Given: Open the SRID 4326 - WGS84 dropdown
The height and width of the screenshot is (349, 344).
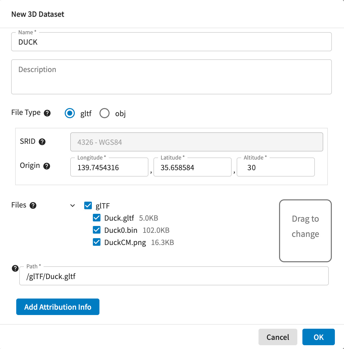Looking at the screenshot, I should point(196,142).
